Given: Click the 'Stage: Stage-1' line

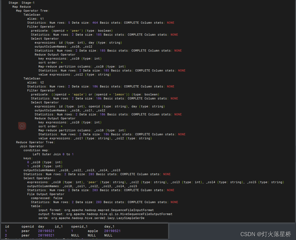Looking at the screenshot, I should click(x=22, y=3).
